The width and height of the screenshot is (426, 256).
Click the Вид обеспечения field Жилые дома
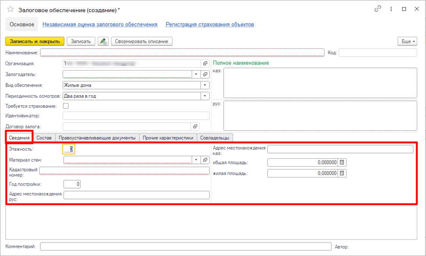(x=132, y=85)
